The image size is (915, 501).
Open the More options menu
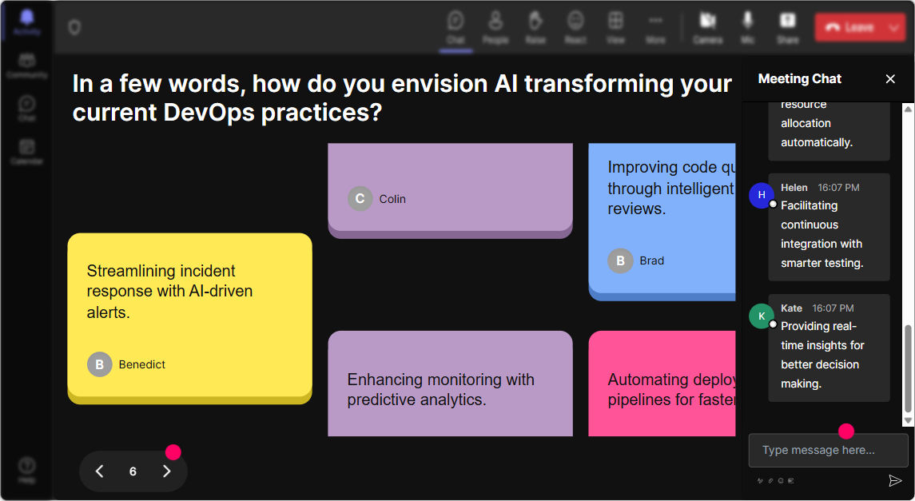[x=655, y=27]
